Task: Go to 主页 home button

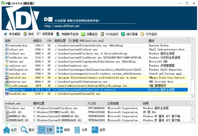Action: coord(10,130)
